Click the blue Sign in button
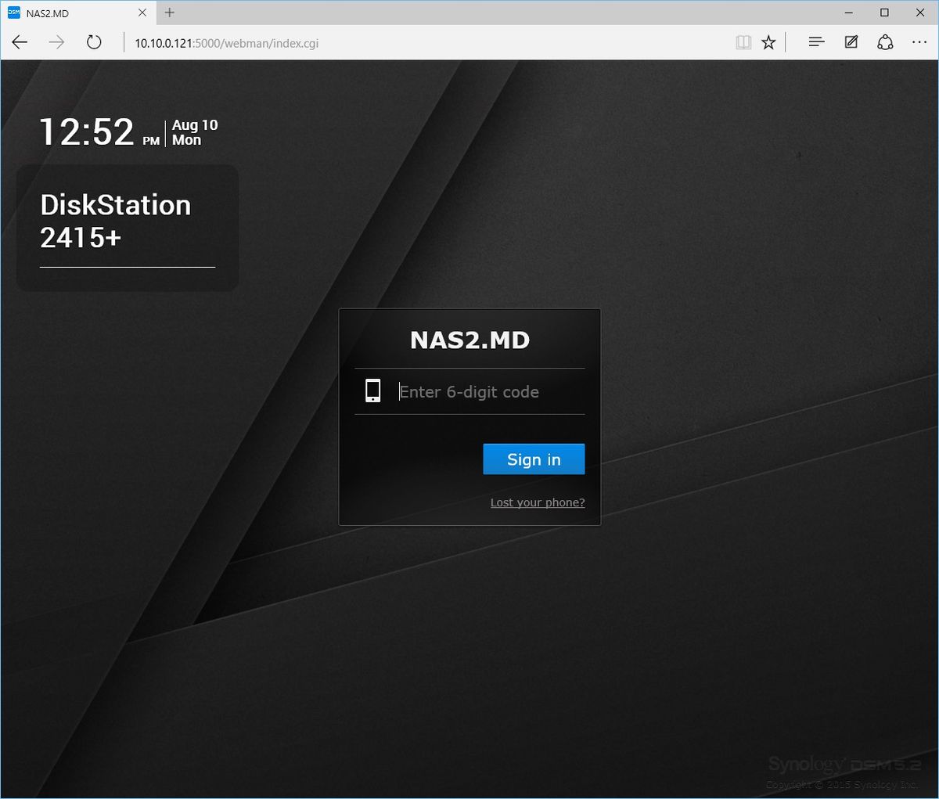Screen dimensions: 939x799 point(534,459)
